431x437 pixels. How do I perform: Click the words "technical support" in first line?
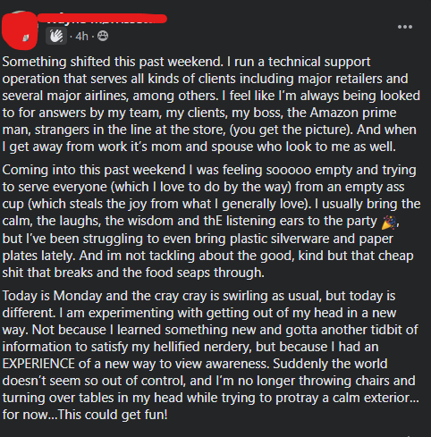point(319,63)
